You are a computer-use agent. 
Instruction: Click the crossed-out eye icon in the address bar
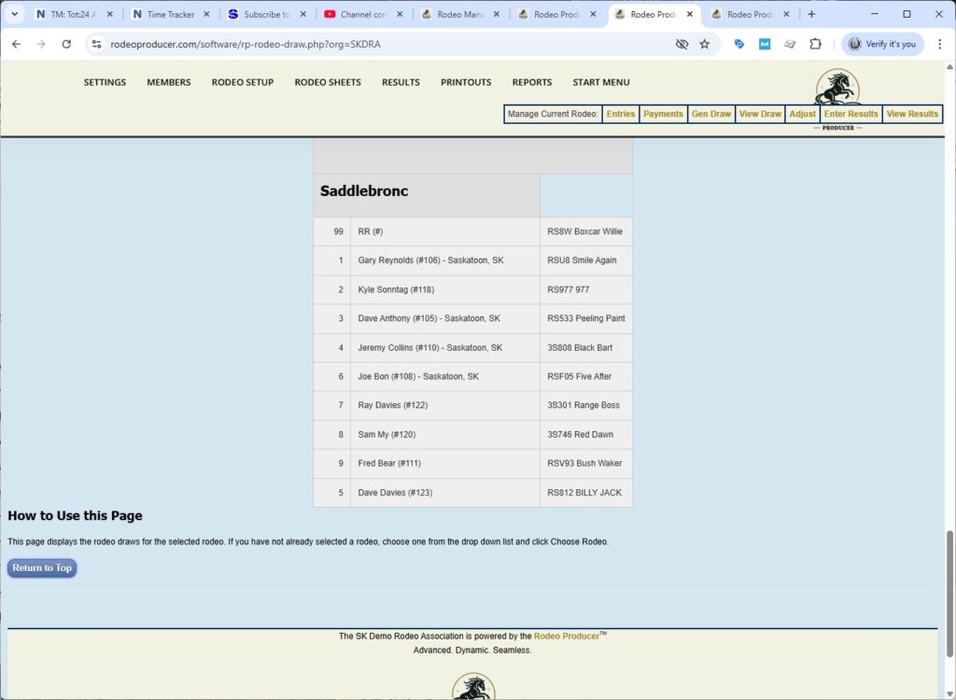click(x=682, y=44)
